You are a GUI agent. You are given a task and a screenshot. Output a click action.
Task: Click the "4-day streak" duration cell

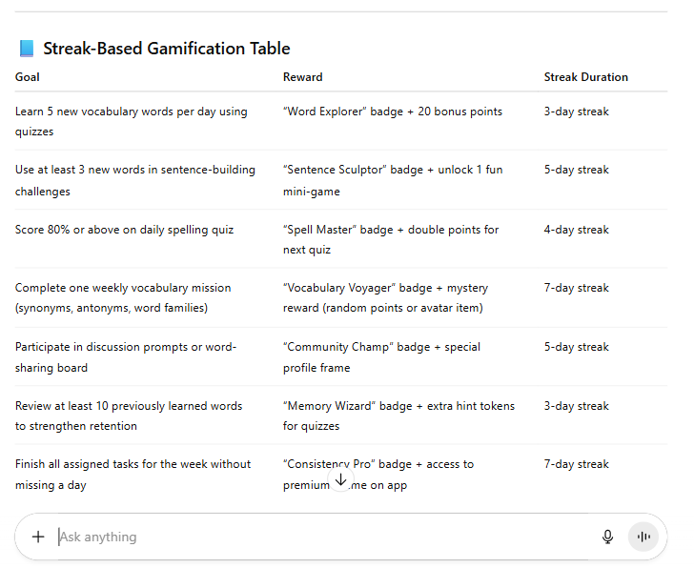576,230
